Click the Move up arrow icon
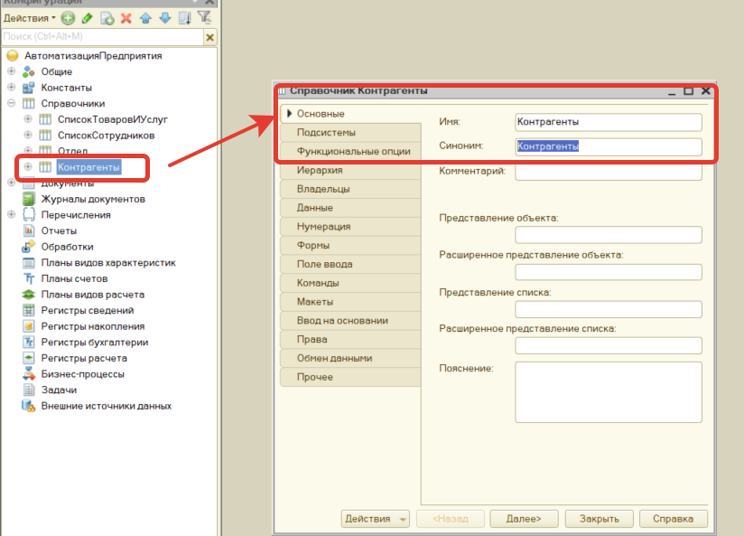 [x=145, y=18]
